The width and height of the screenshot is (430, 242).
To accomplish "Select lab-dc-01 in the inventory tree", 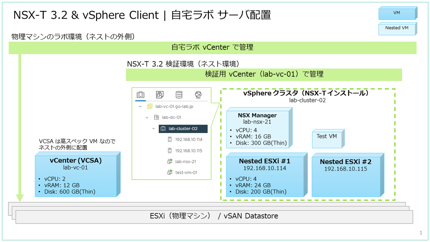I will 171,117.
